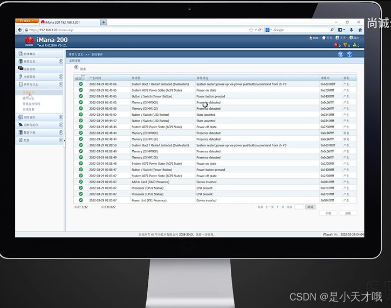Click the Google search input field
Image resolution: width=391 pixels, height=308 pixels.
[x=301, y=30]
